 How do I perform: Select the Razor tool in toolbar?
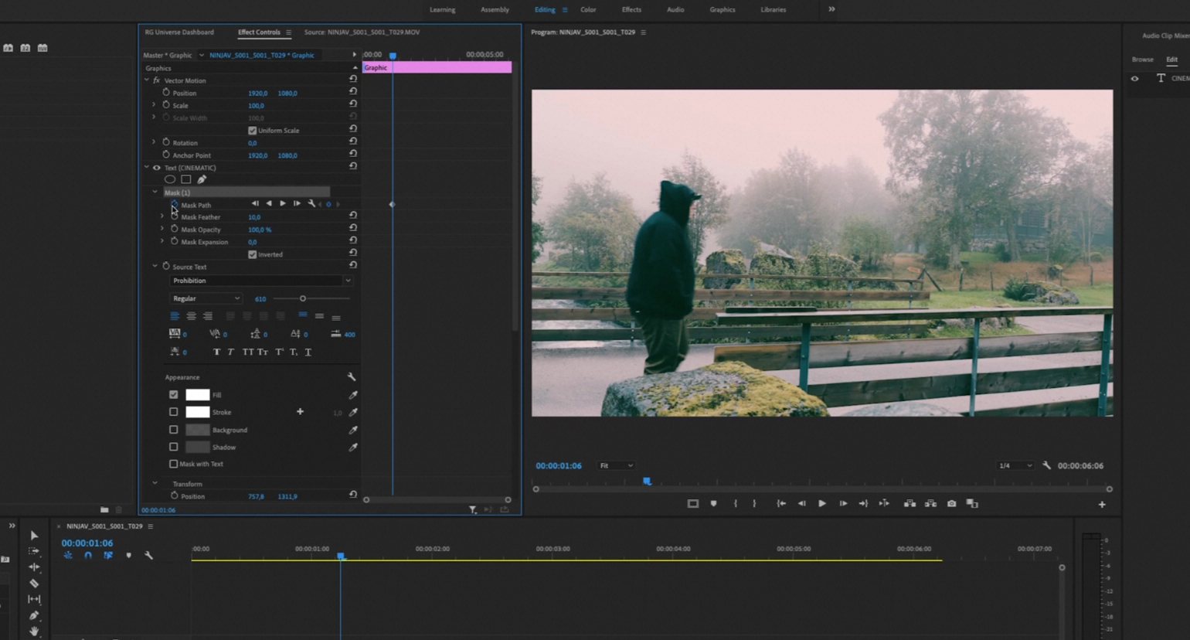[34, 584]
